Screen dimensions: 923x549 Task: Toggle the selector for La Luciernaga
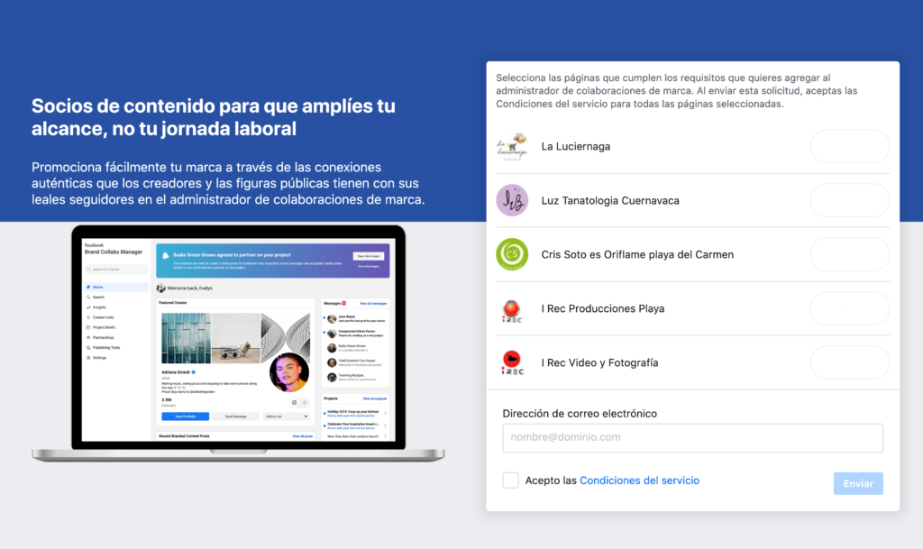(849, 146)
